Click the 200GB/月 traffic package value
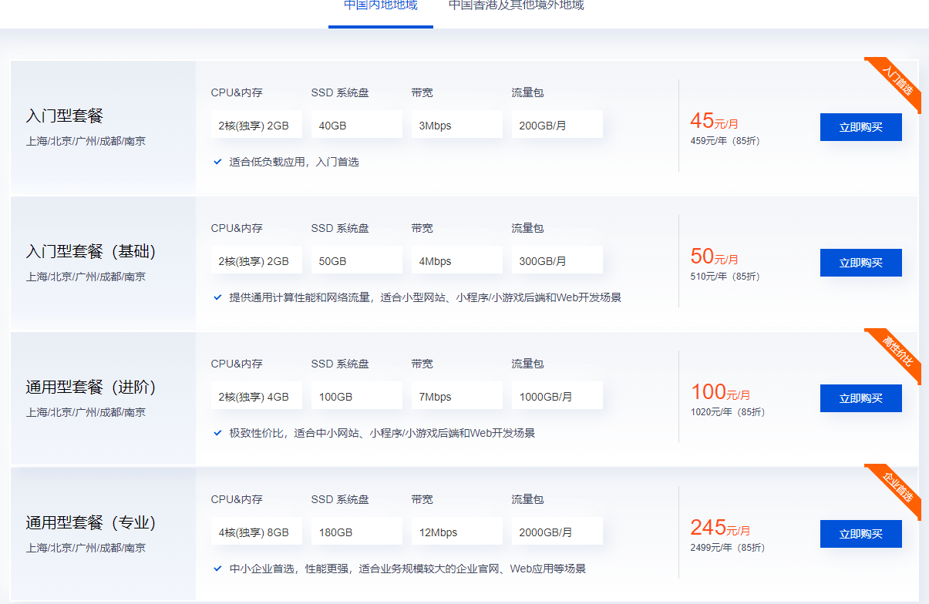 [557, 125]
